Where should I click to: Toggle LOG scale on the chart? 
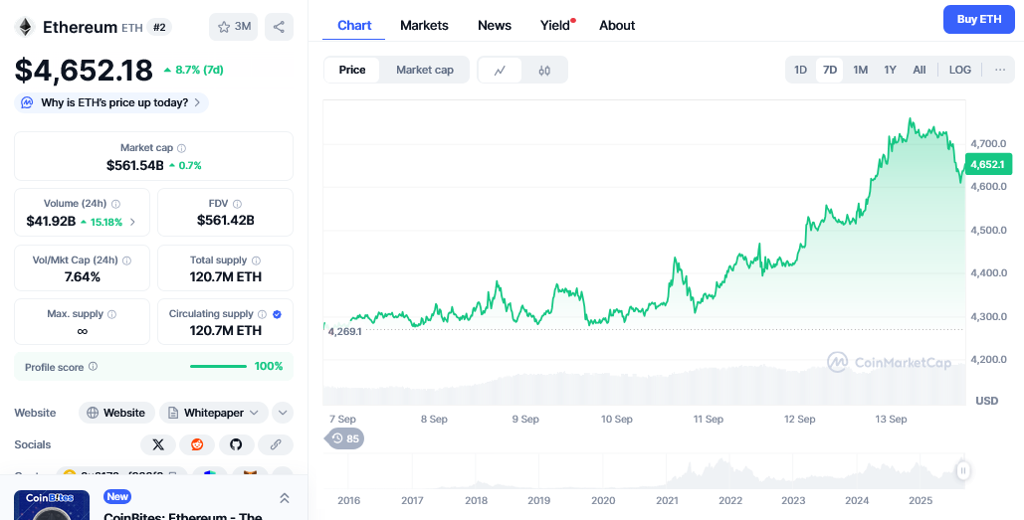click(x=960, y=70)
